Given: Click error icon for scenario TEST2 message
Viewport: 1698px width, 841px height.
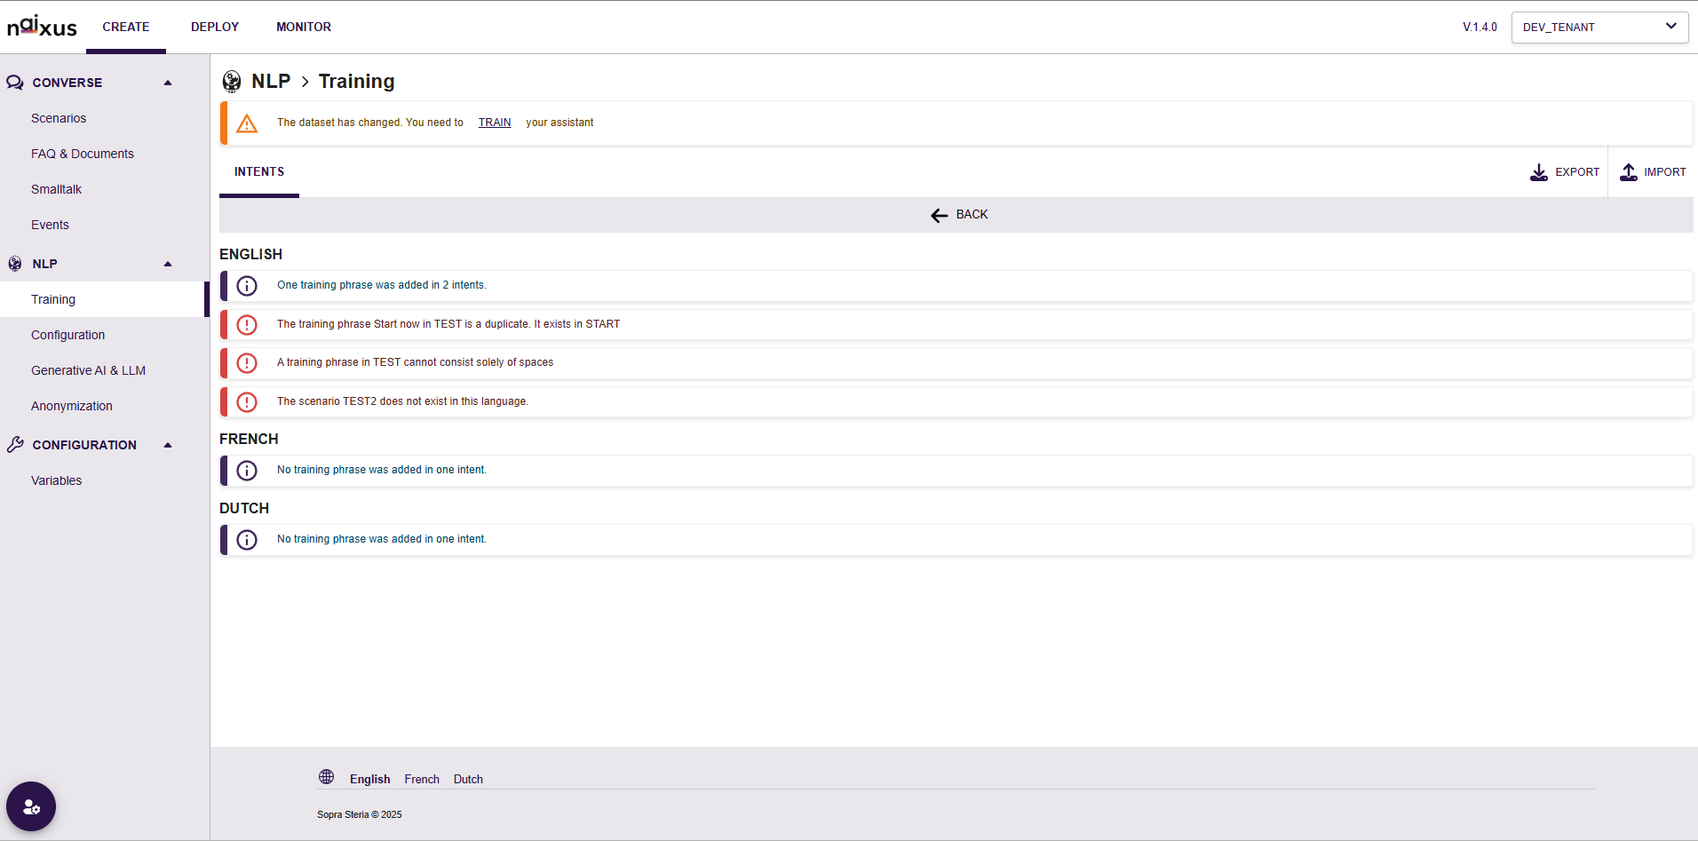Looking at the screenshot, I should pos(247,402).
